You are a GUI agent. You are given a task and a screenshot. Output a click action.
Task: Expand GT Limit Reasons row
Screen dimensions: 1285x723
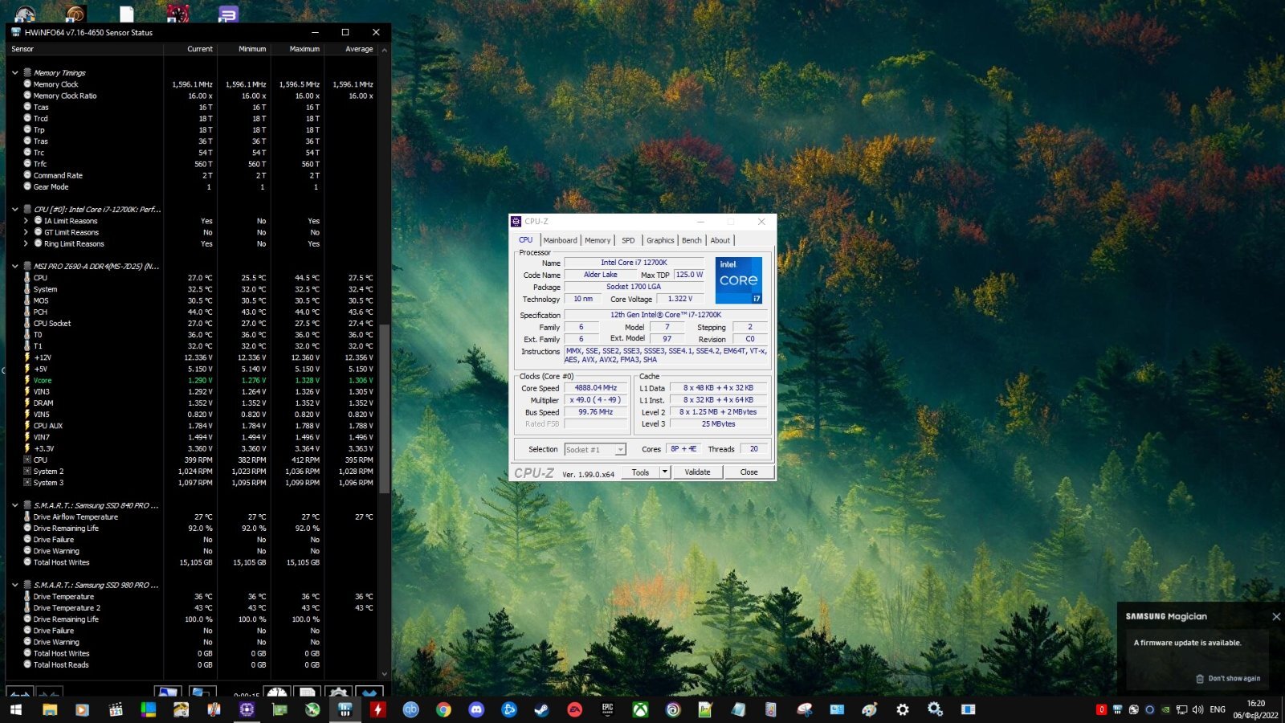pyautogui.click(x=26, y=232)
